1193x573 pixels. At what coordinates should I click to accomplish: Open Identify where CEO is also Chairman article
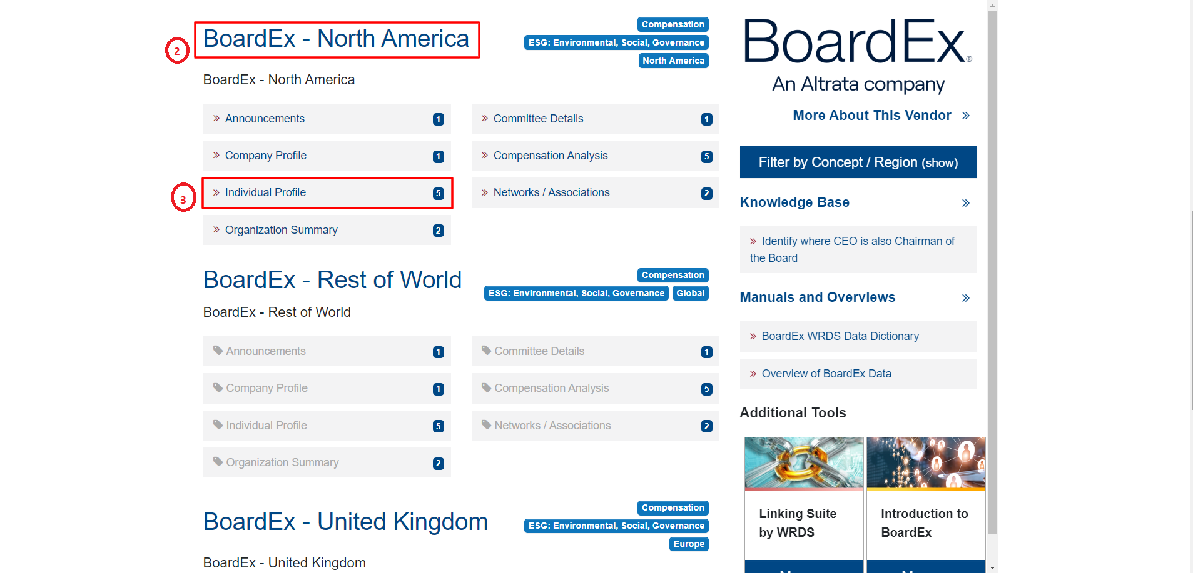[858, 249]
